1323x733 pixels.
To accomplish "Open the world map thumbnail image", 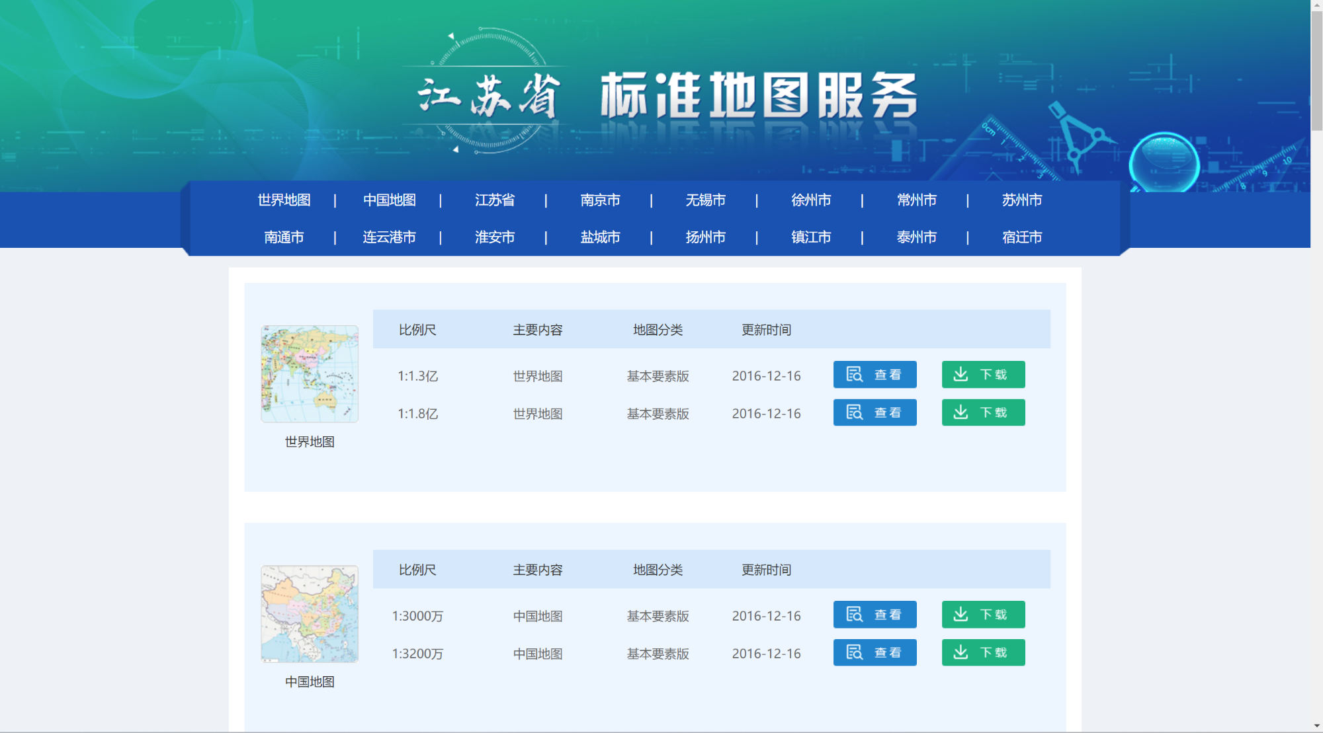I will (310, 374).
